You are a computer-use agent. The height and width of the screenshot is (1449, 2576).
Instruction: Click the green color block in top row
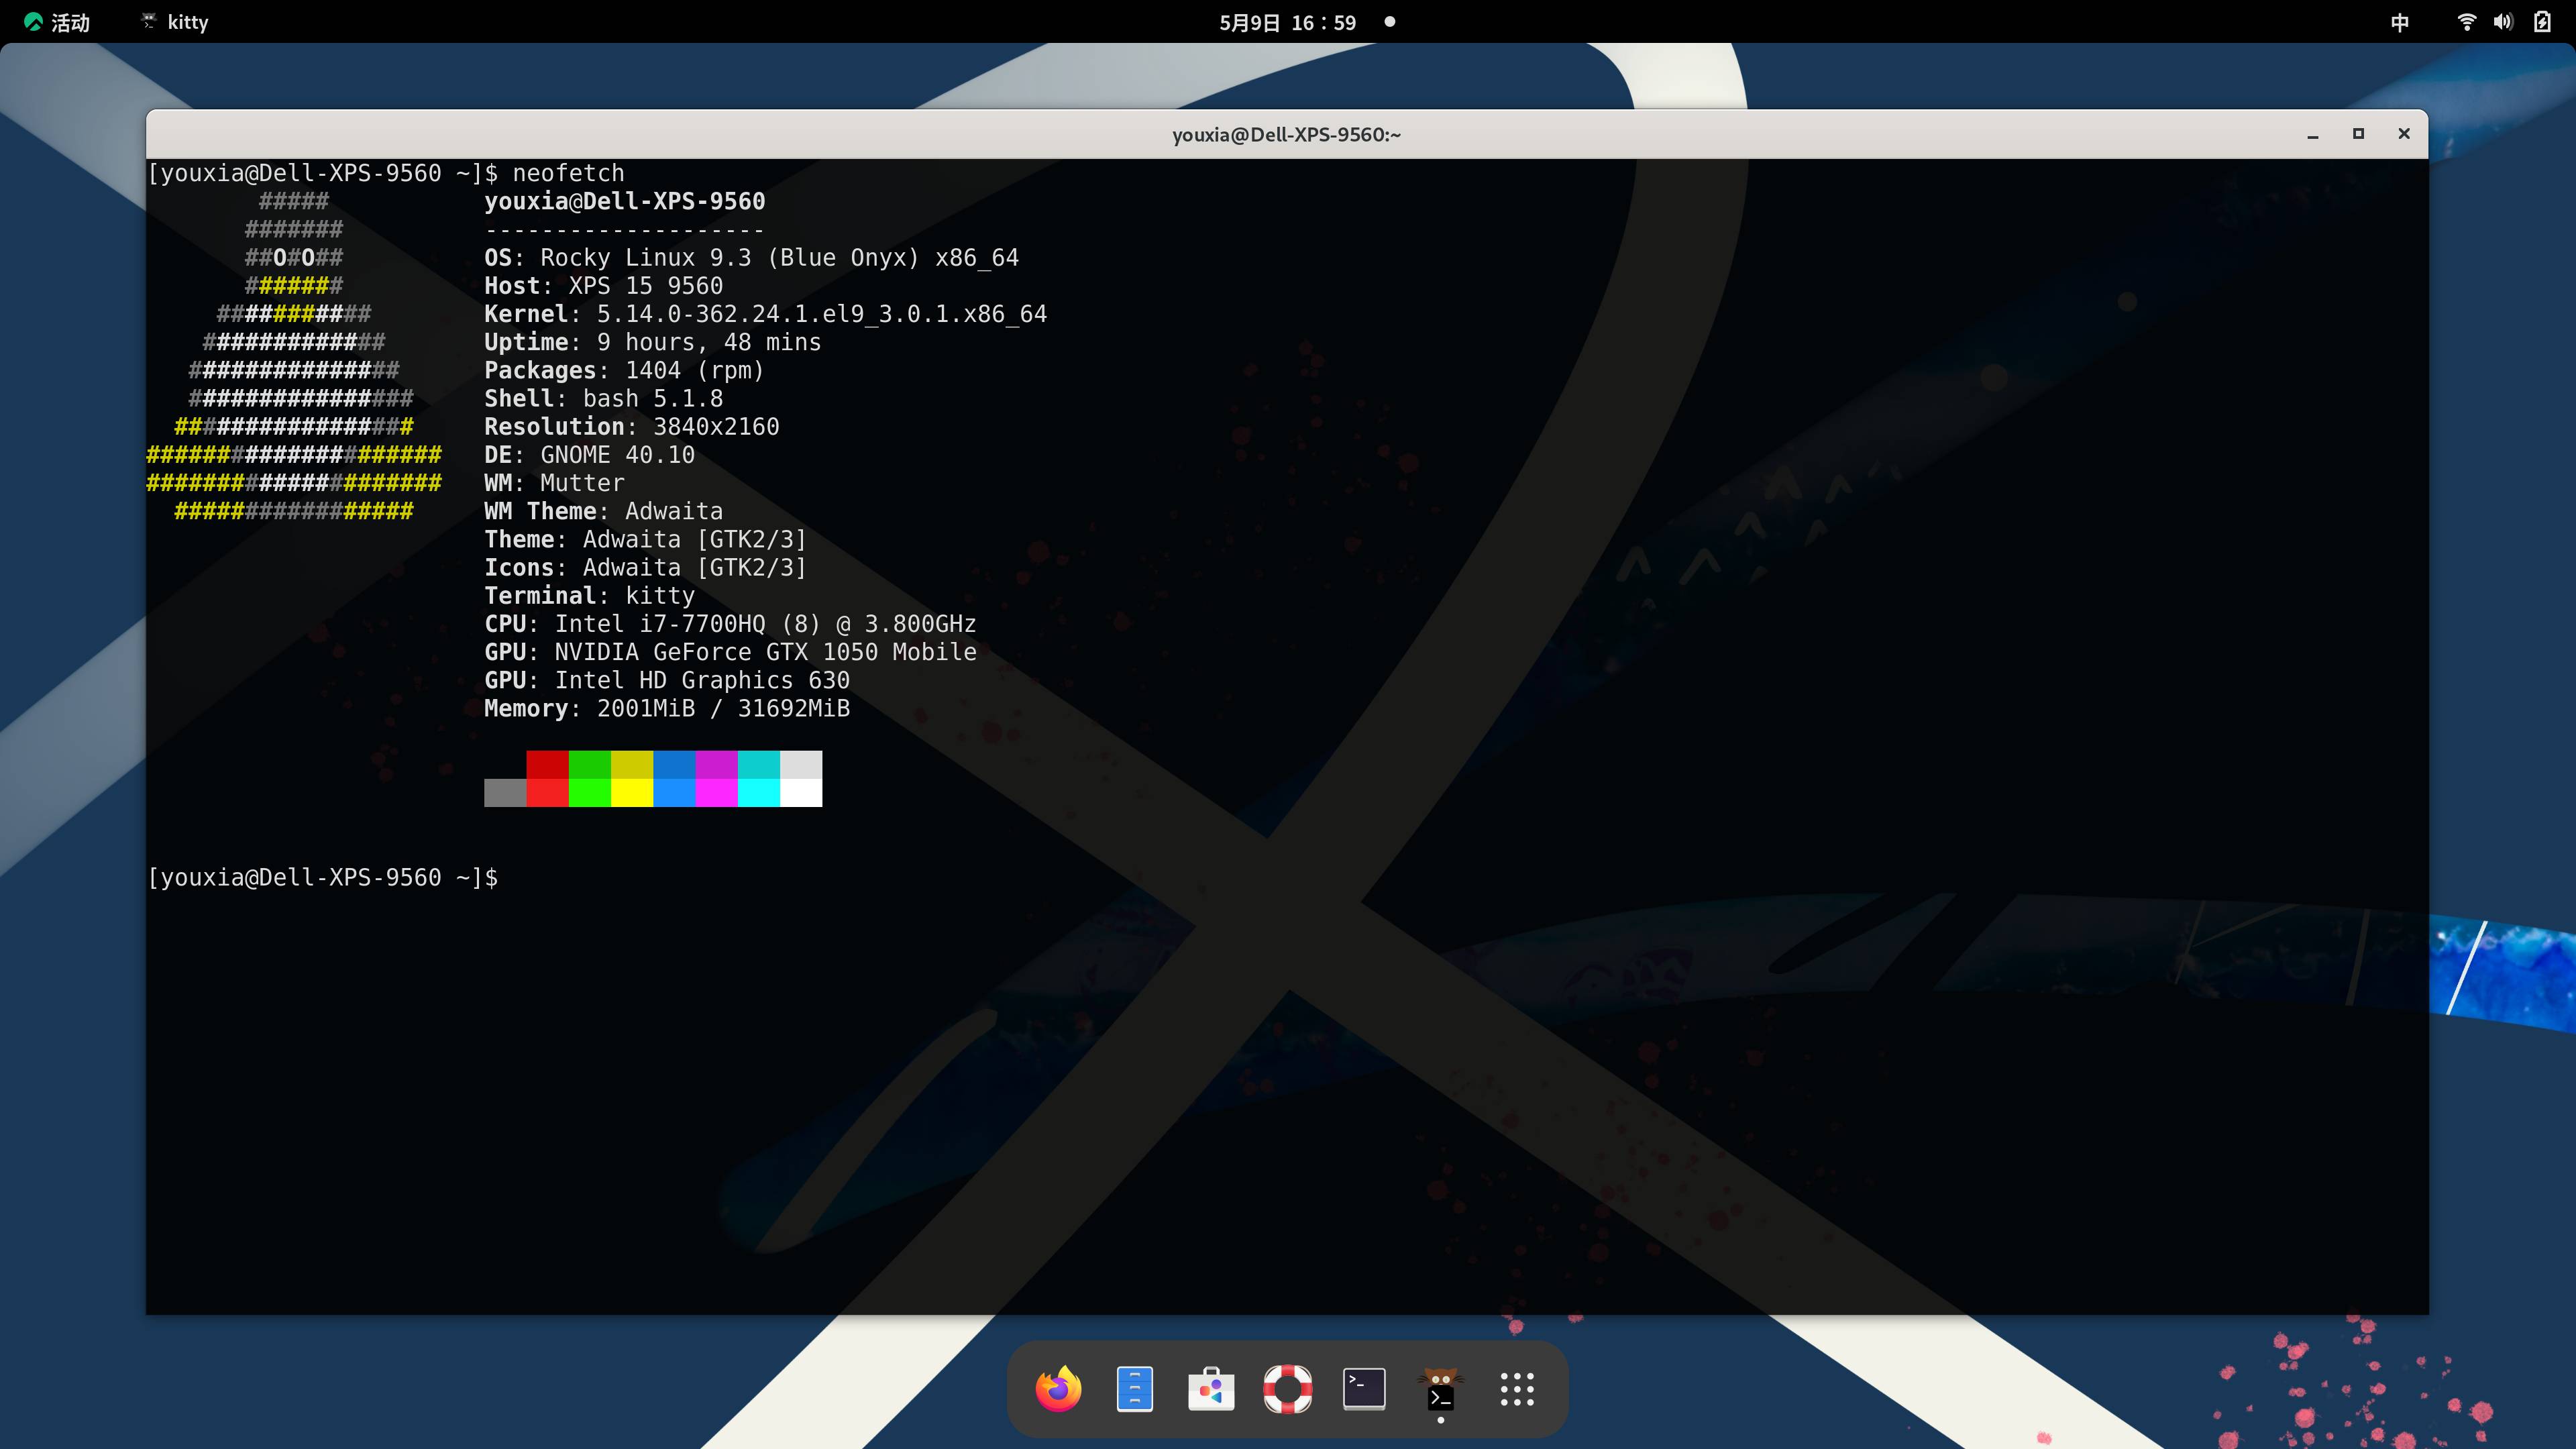590,765
